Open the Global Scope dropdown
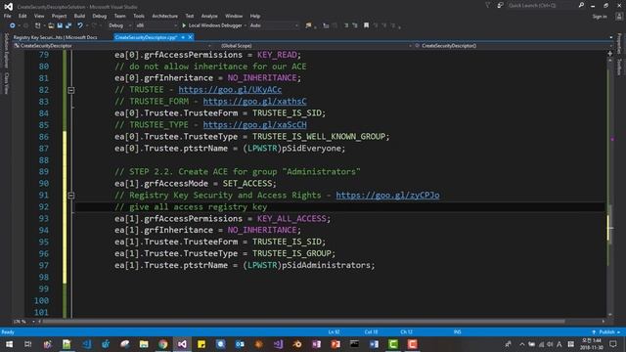The height and width of the screenshot is (352, 626). (x=315, y=46)
